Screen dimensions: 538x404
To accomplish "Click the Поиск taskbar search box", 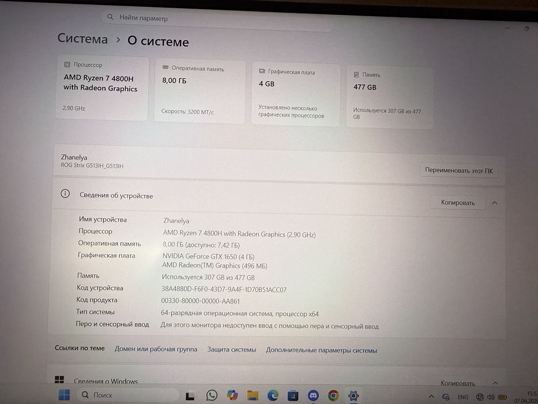I will (x=127, y=395).
